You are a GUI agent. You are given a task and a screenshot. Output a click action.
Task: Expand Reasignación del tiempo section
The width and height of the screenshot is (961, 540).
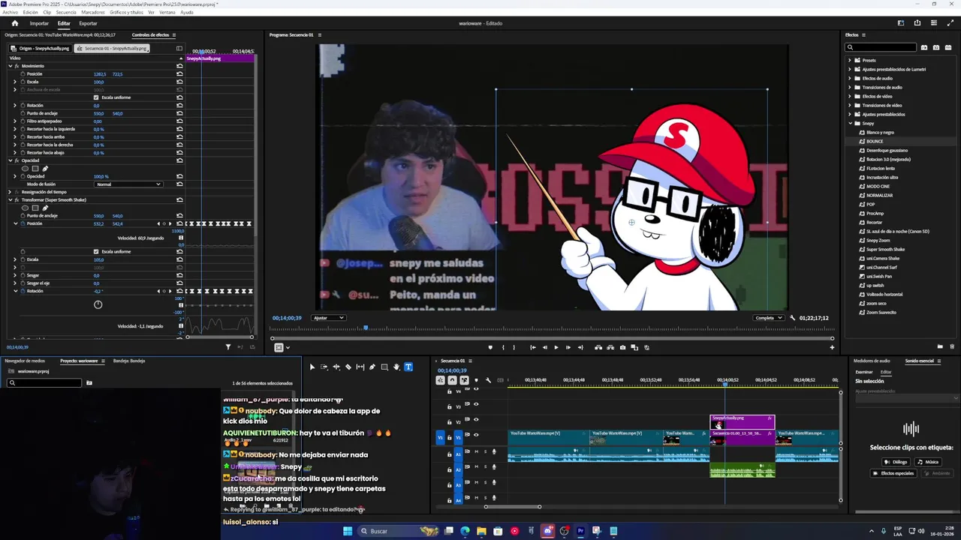[x=11, y=192]
